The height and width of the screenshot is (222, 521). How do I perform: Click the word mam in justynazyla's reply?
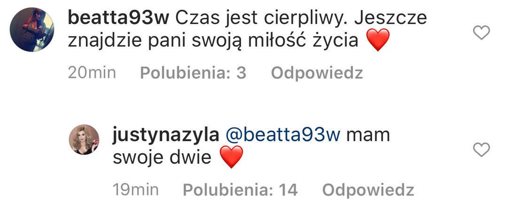tap(368, 136)
